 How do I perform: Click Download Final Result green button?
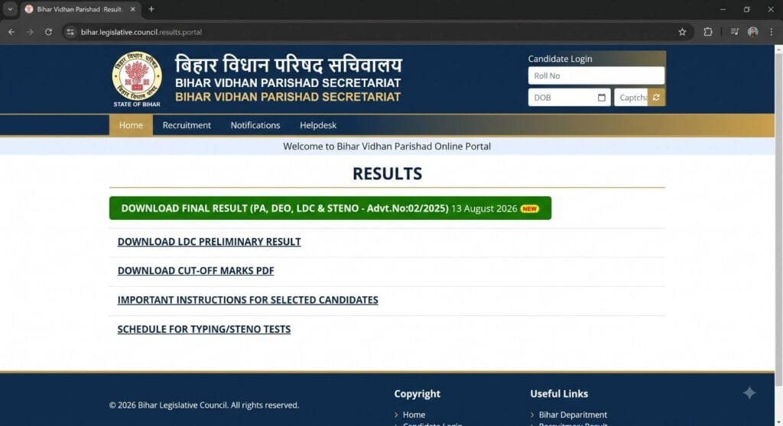[330, 208]
